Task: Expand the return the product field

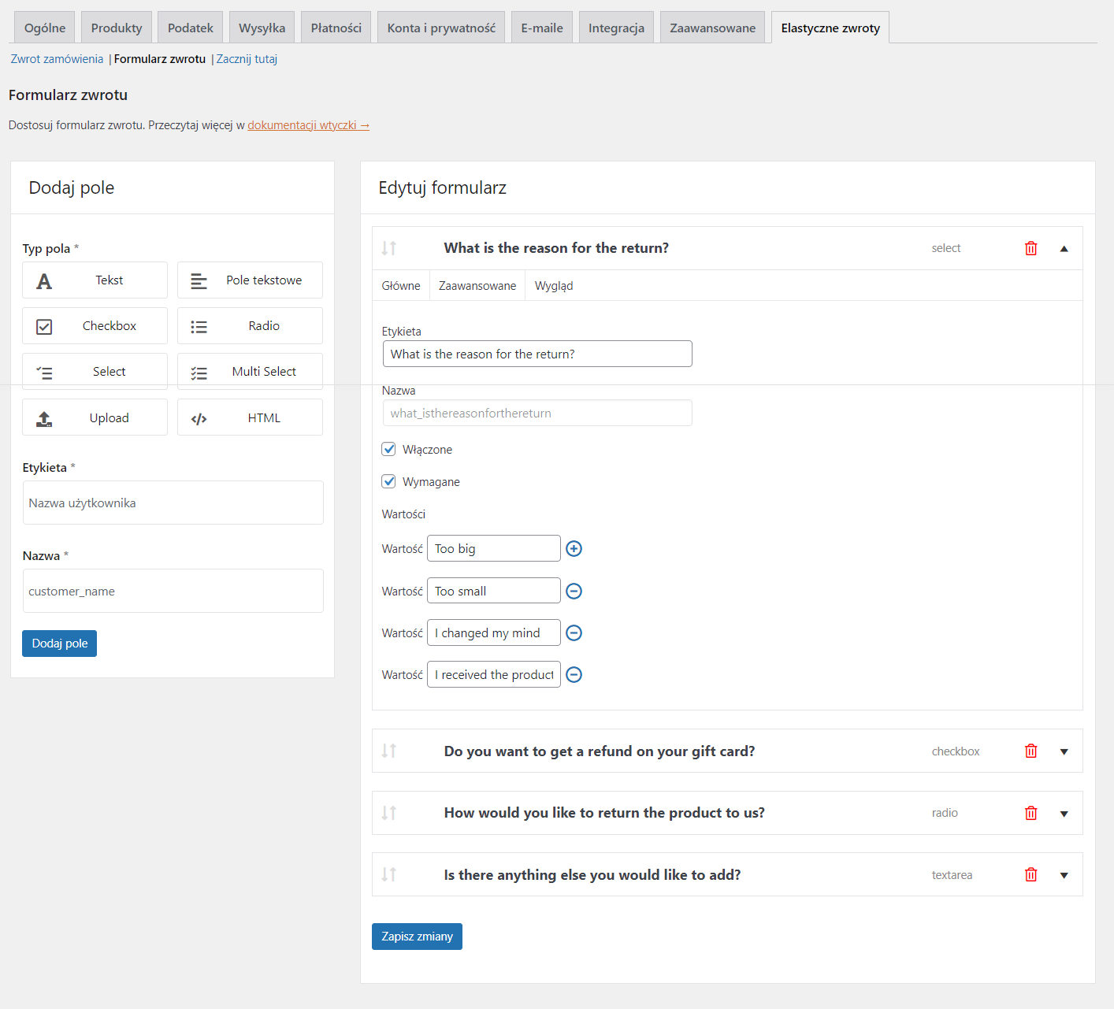Action: [x=1064, y=814]
